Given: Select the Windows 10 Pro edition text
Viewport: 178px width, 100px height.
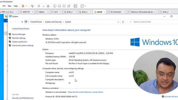Looking at the screenshot, I should (x=52, y=39).
